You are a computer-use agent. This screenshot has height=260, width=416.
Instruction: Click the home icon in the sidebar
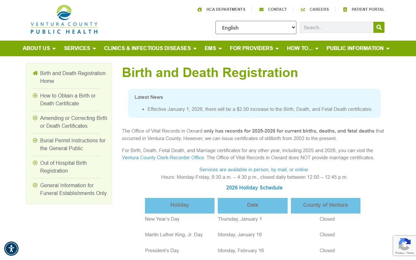(35, 73)
